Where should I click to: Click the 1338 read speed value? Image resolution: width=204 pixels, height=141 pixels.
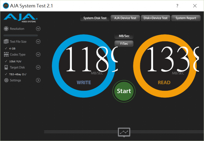coord(173,59)
